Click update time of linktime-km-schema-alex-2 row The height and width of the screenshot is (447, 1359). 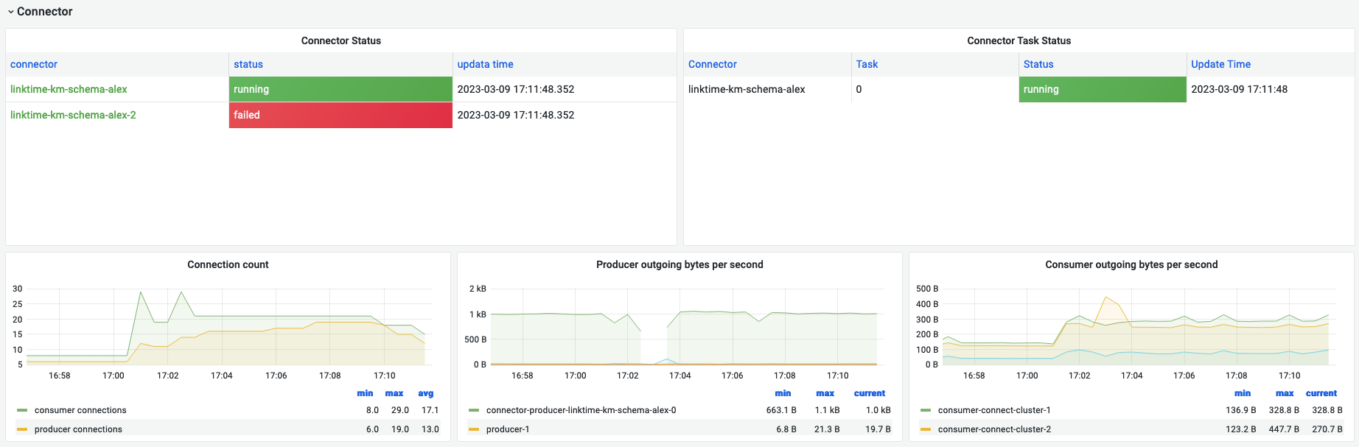[516, 115]
